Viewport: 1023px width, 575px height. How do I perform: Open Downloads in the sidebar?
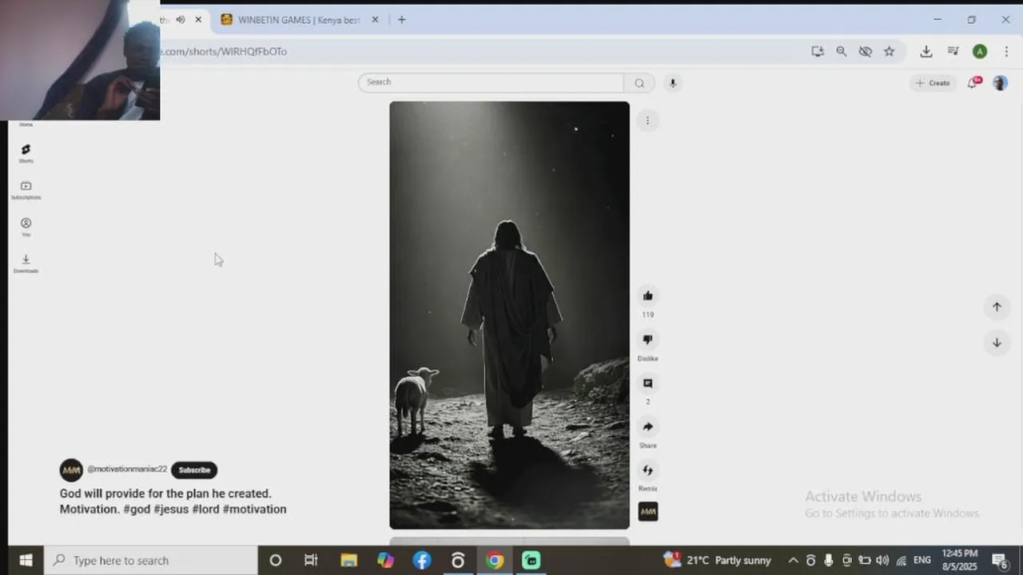(26, 264)
